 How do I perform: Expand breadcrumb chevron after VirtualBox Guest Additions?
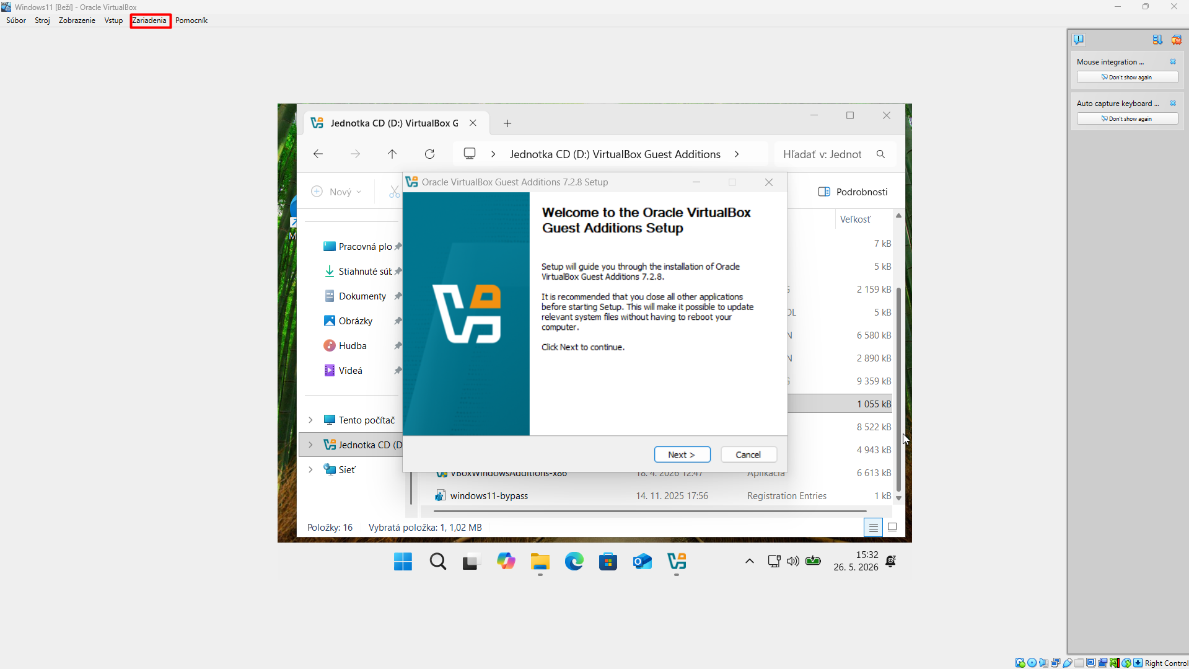pyautogui.click(x=737, y=154)
